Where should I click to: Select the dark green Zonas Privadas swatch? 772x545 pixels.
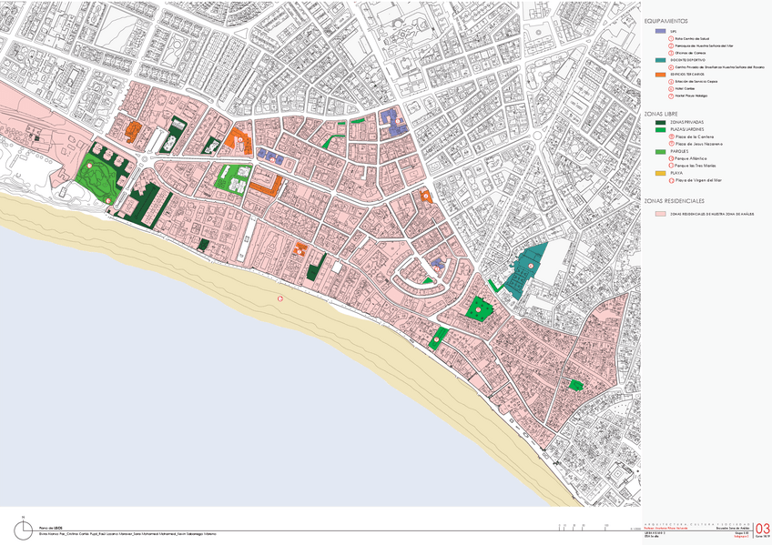click(x=660, y=122)
